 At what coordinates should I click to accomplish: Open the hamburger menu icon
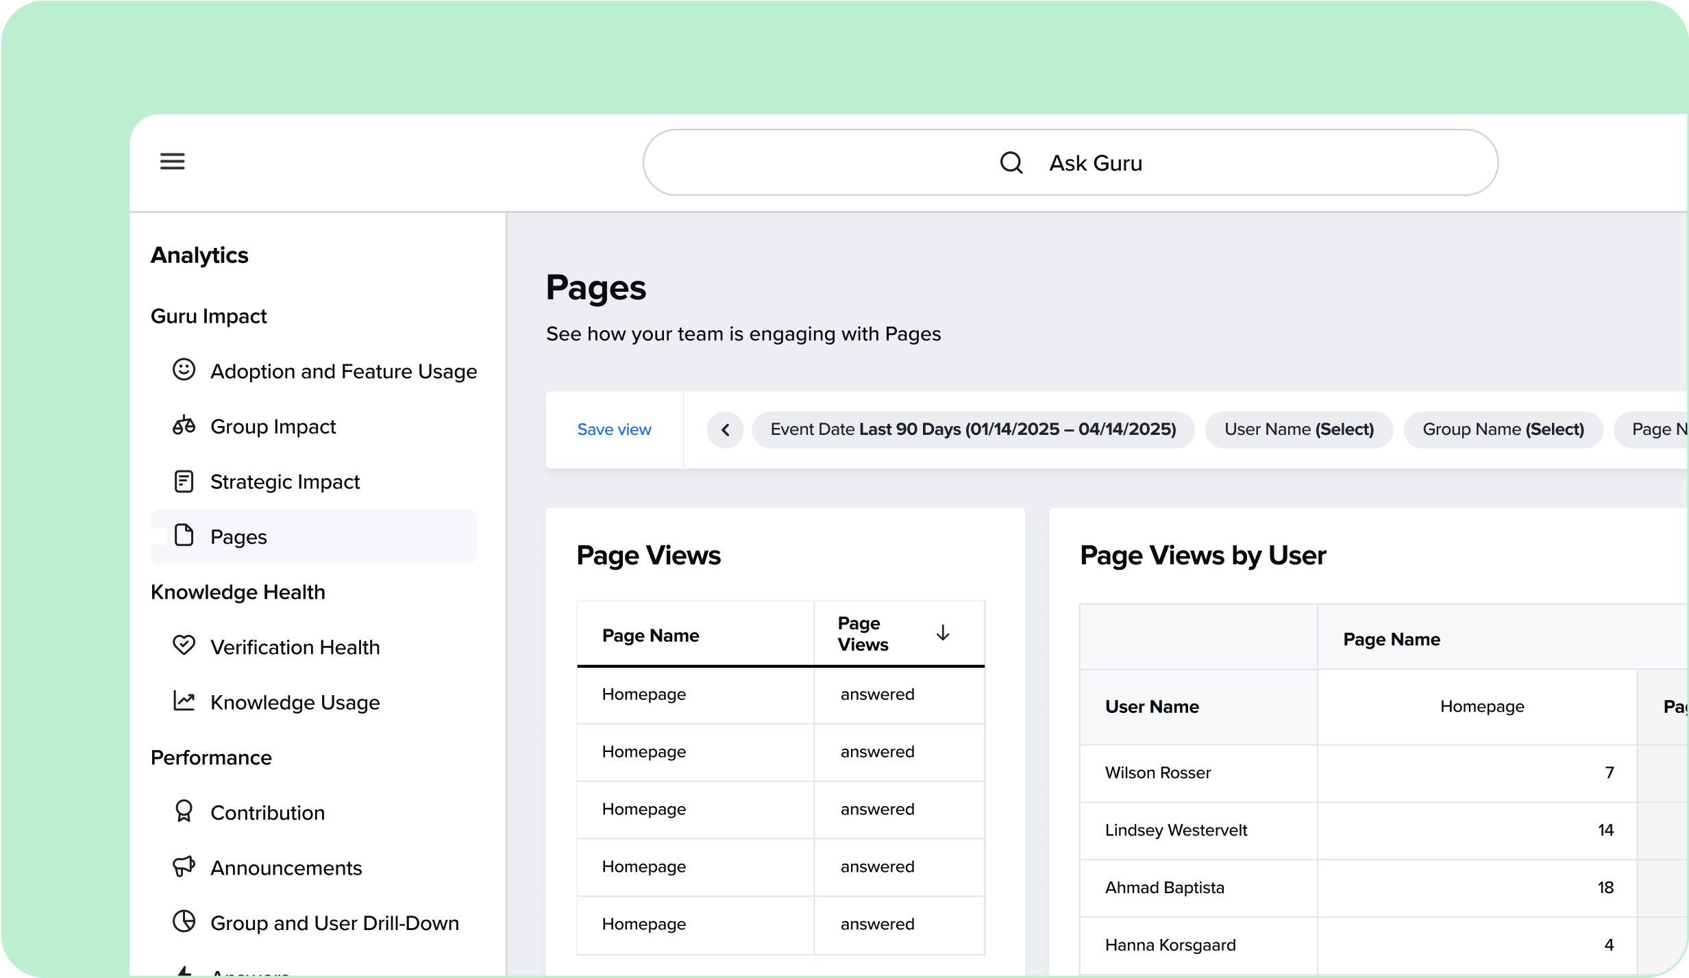(x=172, y=162)
